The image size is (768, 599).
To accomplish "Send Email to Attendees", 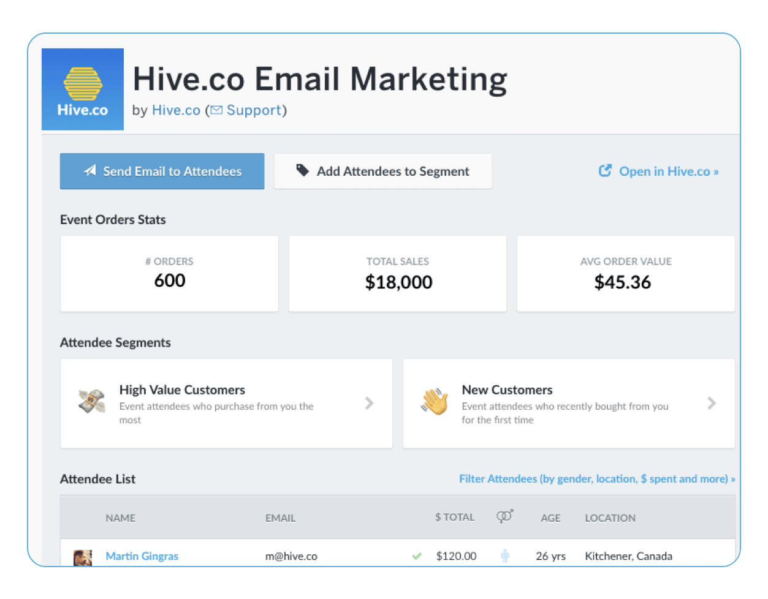I will click(162, 171).
